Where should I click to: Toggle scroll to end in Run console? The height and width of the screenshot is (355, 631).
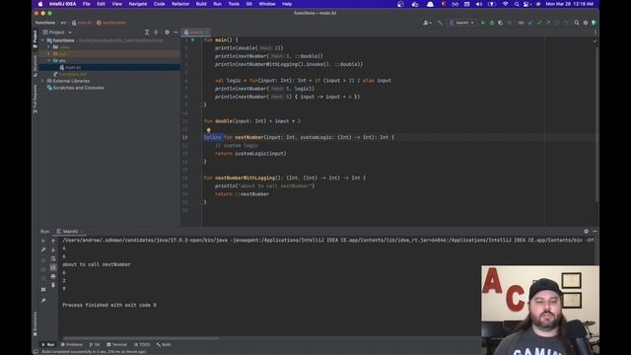tap(53, 267)
